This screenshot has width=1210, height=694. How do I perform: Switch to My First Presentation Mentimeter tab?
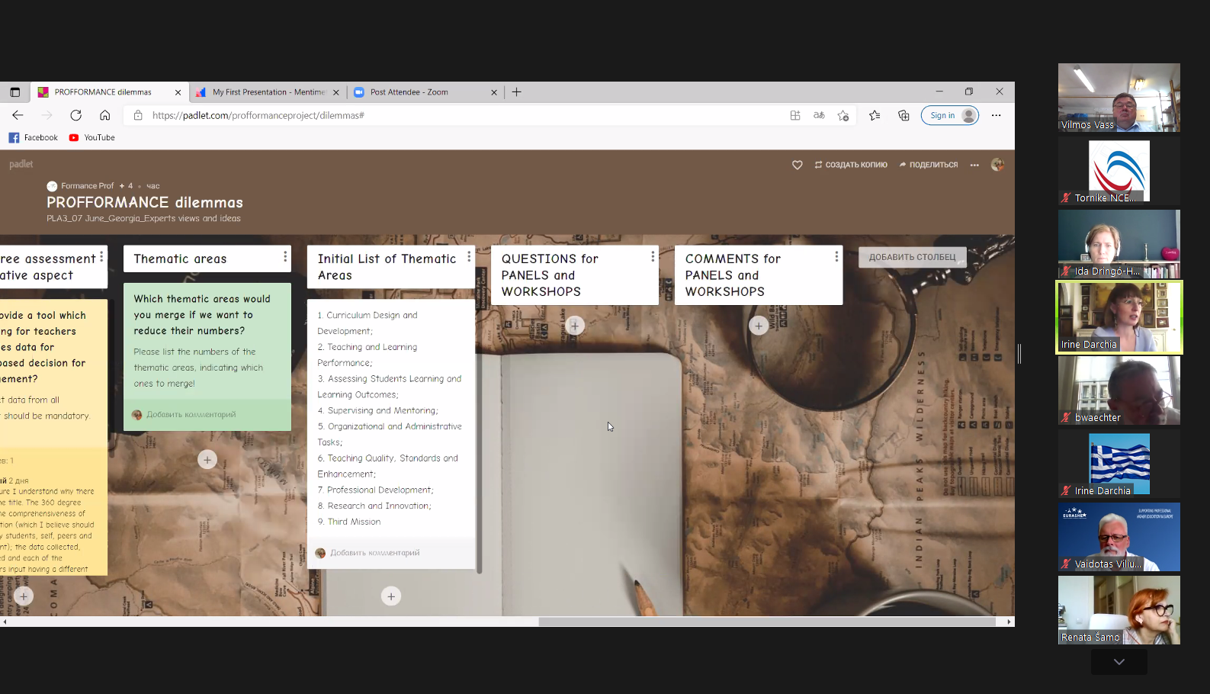[267, 92]
